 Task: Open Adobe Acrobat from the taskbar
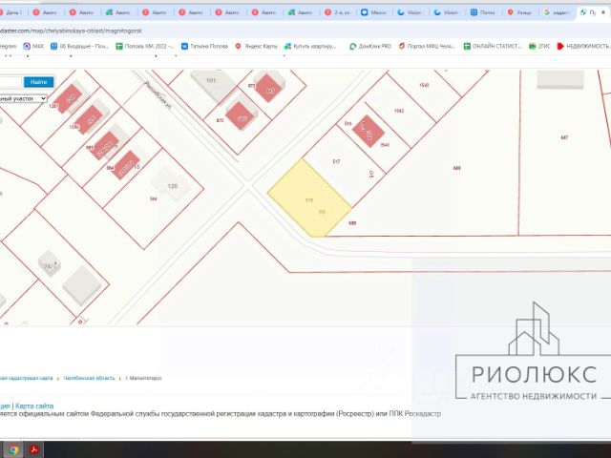coord(34,450)
